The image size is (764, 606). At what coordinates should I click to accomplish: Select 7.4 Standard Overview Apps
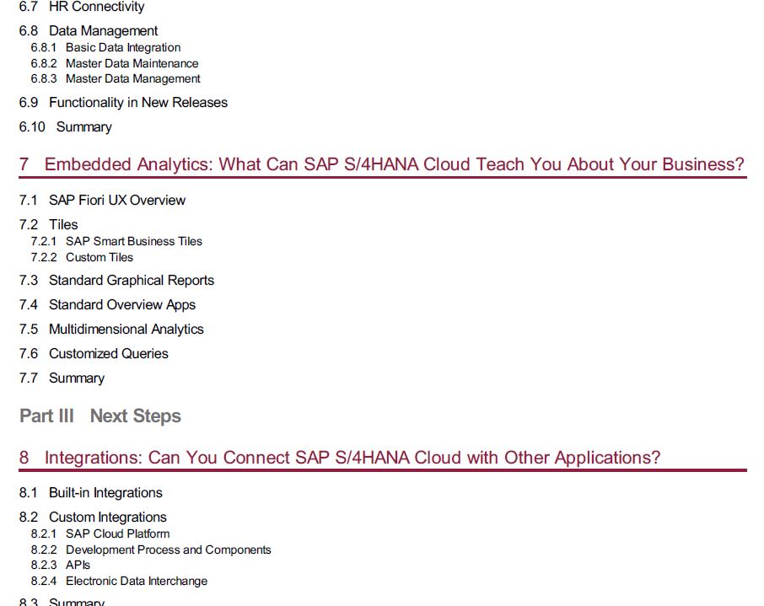click(107, 305)
